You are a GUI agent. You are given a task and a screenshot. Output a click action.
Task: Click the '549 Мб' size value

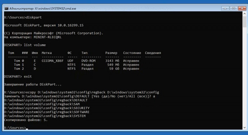pyautogui.click(x=113, y=65)
